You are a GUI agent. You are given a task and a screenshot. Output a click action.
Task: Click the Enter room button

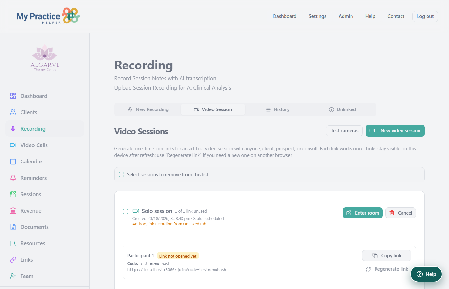click(363, 213)
